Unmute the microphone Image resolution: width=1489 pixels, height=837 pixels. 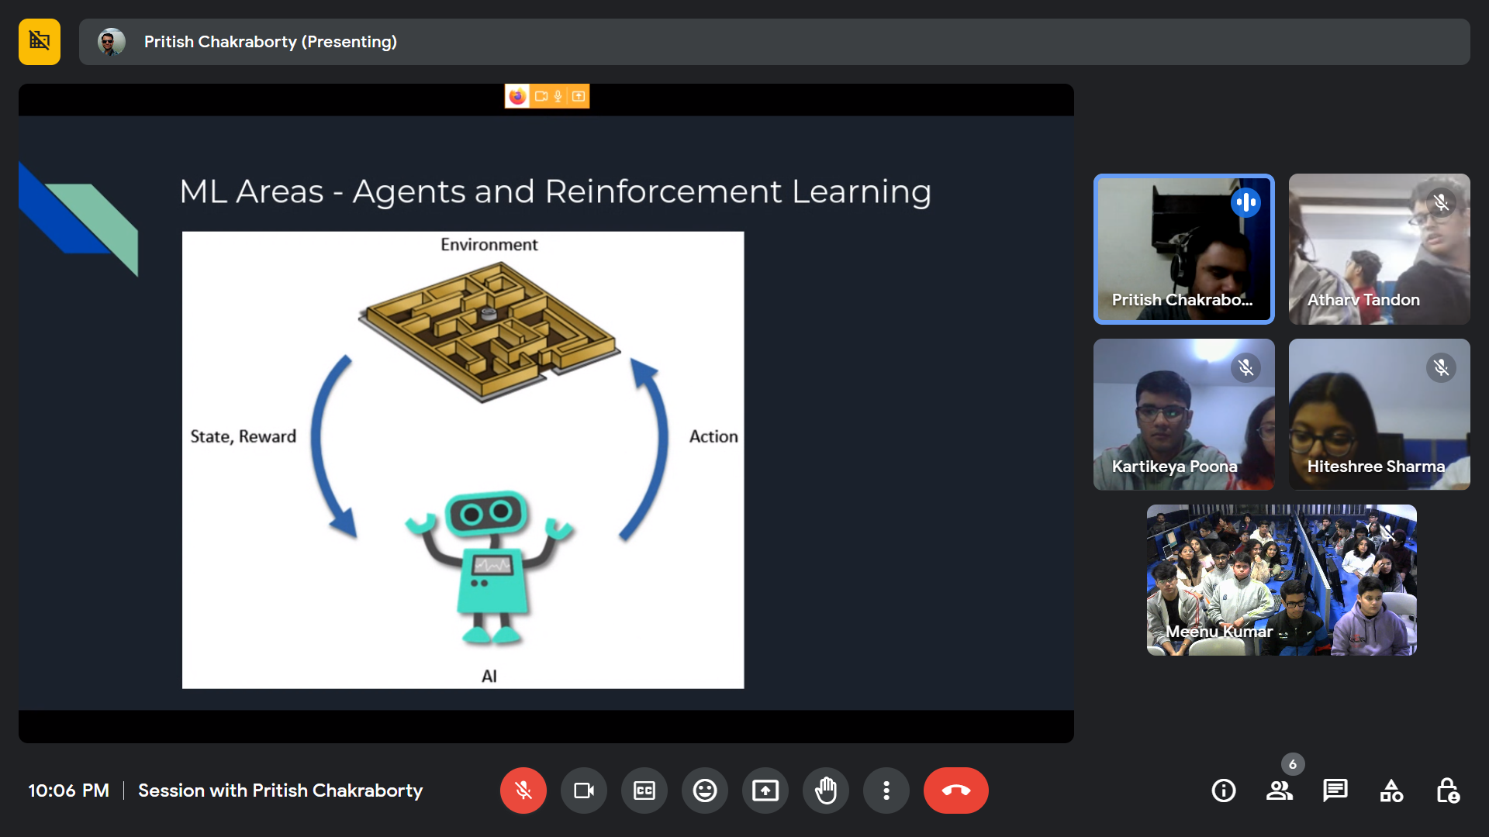click(523, 790)
